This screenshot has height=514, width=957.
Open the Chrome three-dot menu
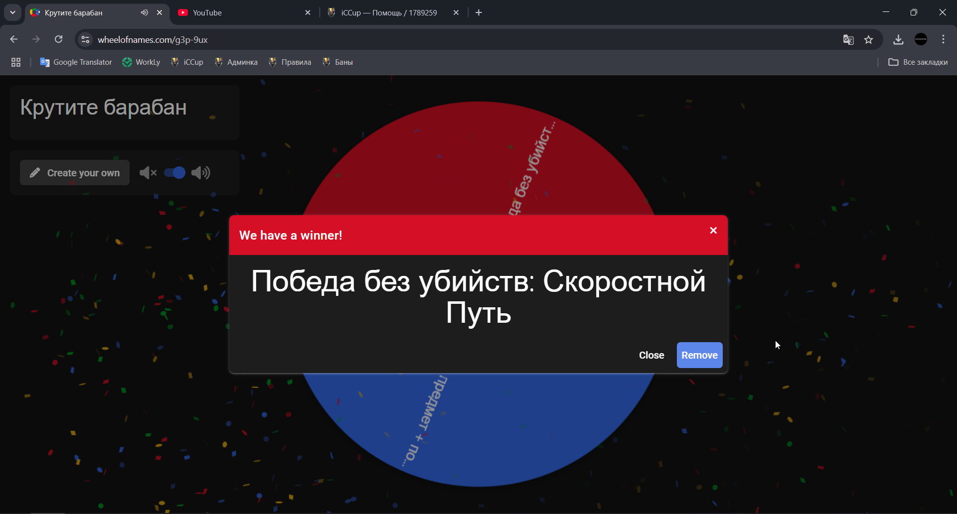click(943, 39)
